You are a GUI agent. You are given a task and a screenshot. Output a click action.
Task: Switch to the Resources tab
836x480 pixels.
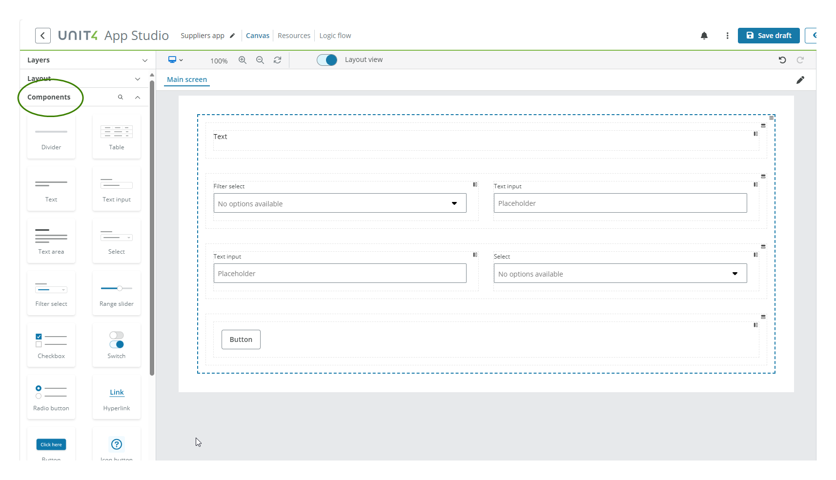pos(294,35)
